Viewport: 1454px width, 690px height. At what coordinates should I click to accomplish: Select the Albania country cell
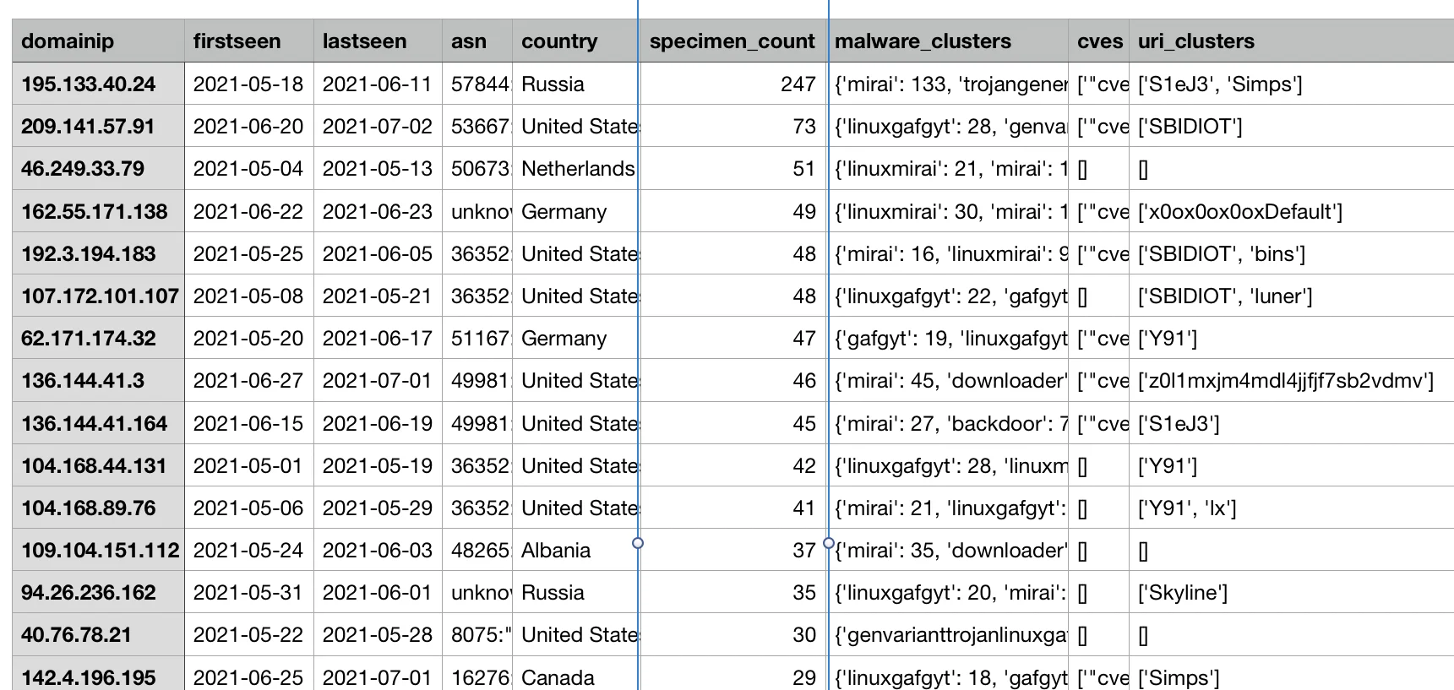pos(576,550)
